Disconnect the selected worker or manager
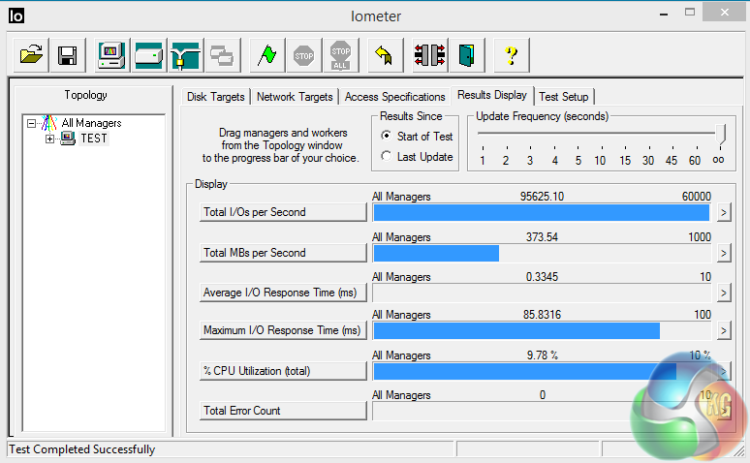Image resolution: width=750 pixels, height=463 pixels. (429, 55)
